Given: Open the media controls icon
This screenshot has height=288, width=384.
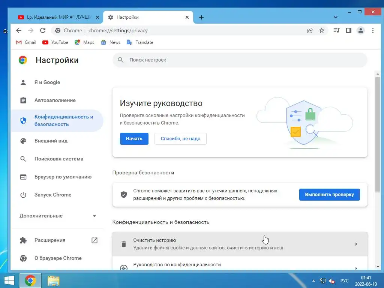Looking at the screenshot, I should (336, 30).
